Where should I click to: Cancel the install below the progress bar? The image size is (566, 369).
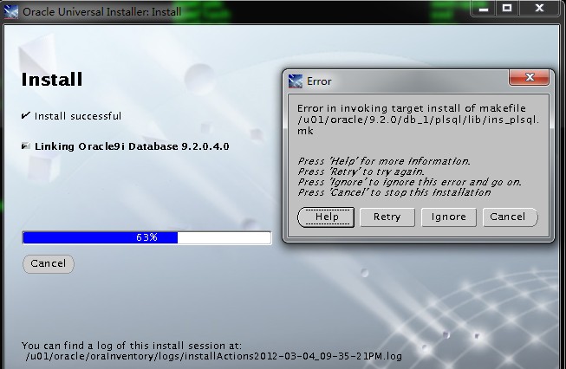tap(49, 263)
